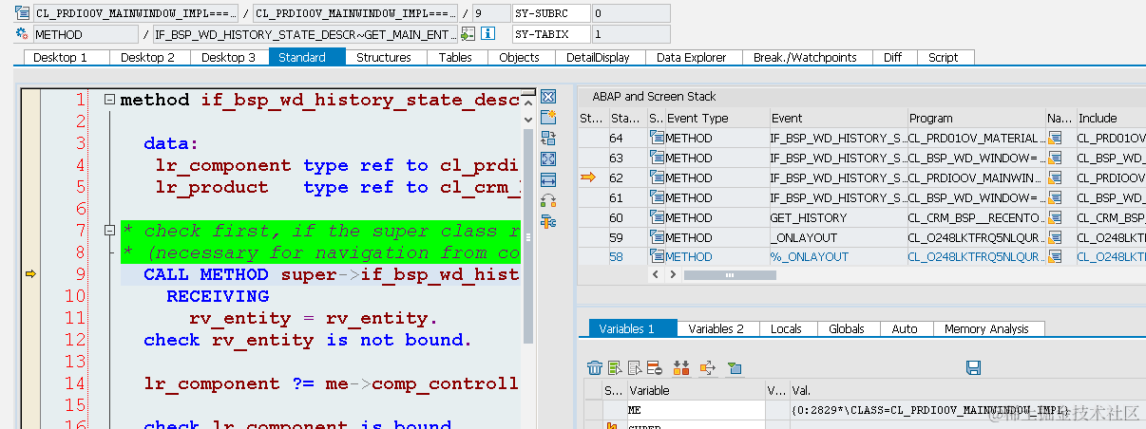
Task: Open the Objects tab
Action: click(520, 57)
